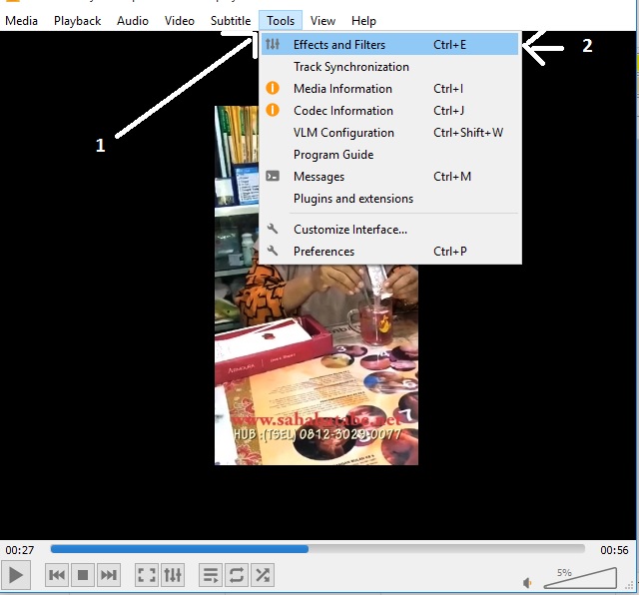
Task: Open the Media menu
Action: (21, 21)
